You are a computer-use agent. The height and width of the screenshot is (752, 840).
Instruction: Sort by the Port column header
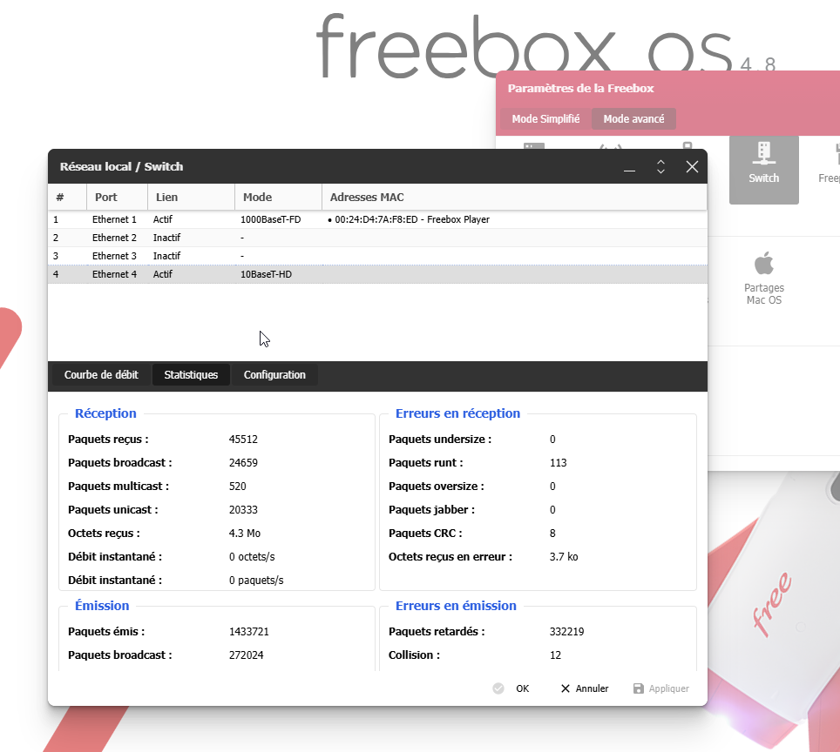[106, 198]
